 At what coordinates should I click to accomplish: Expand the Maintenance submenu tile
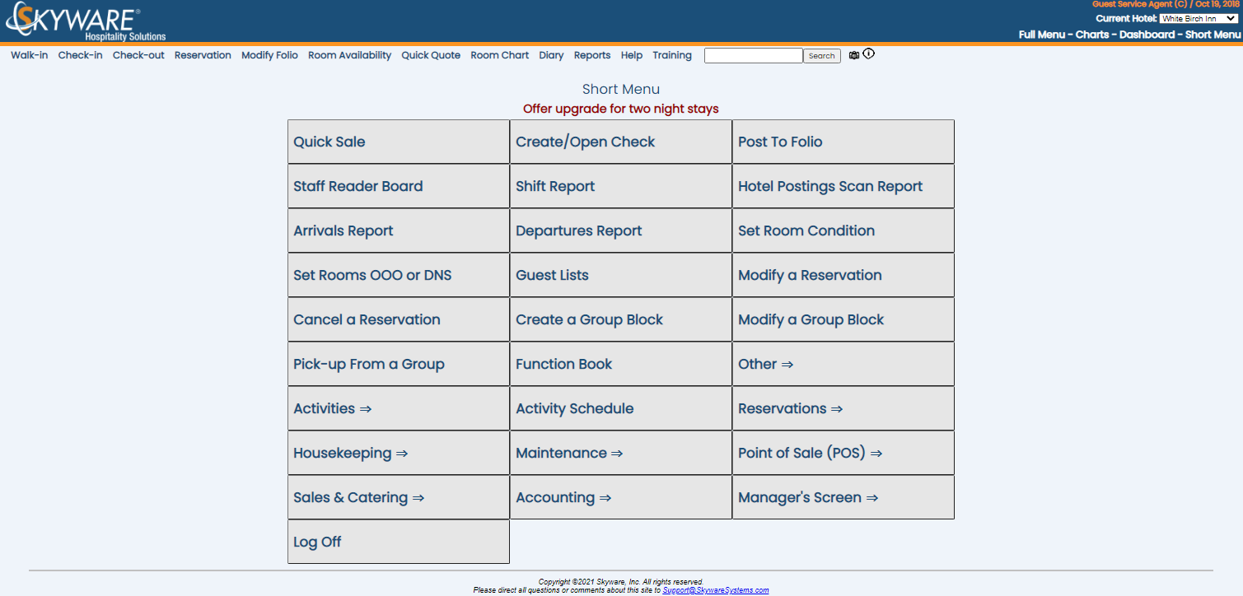coord(621,453)
